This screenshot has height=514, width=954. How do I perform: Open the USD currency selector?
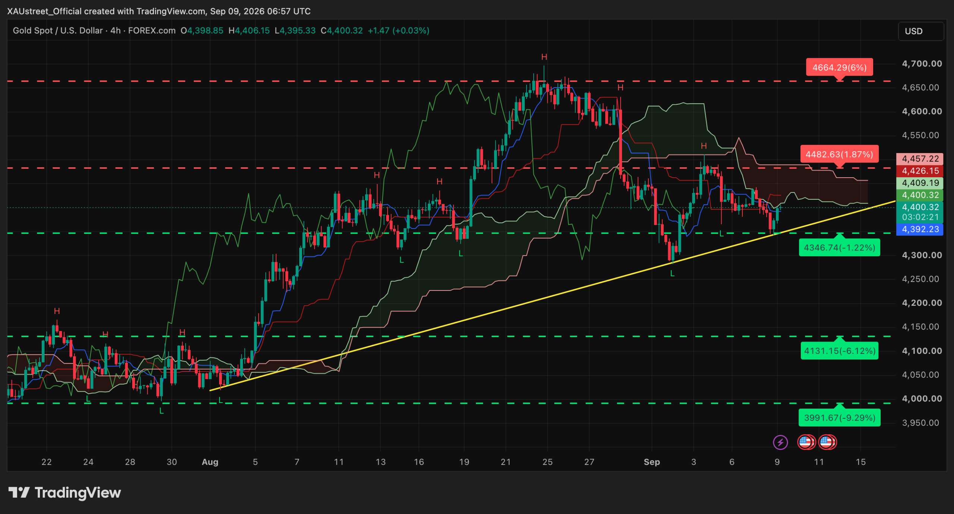921,31
